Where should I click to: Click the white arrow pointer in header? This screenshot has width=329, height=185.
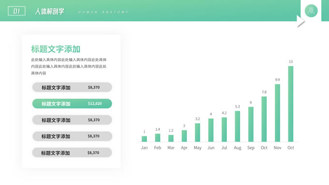(300, 21)
